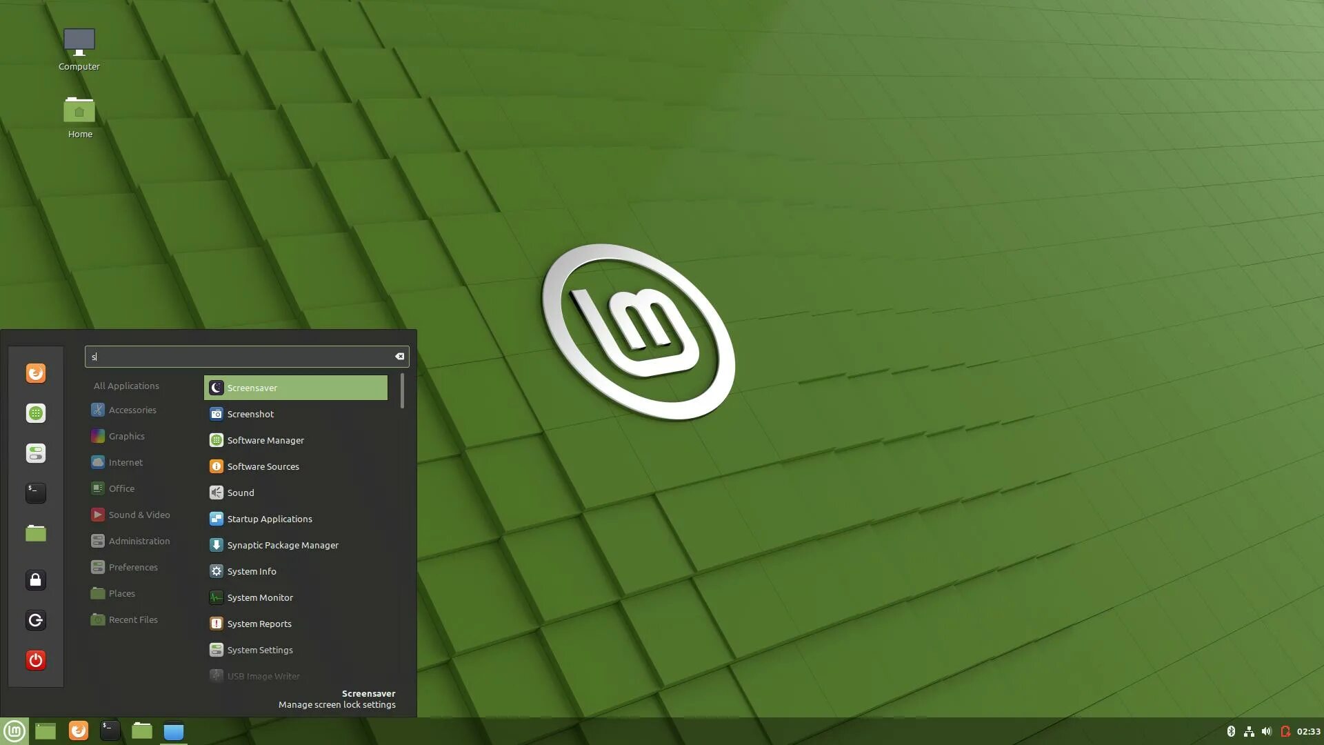Click the Firefox icon in menu favorites

(36, 373)
